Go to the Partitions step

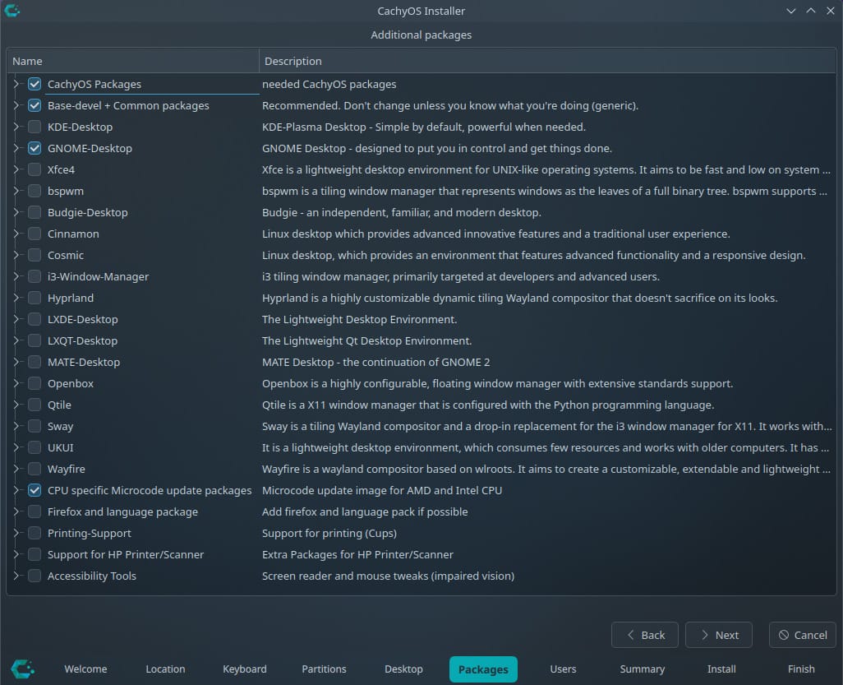[324, 669]
